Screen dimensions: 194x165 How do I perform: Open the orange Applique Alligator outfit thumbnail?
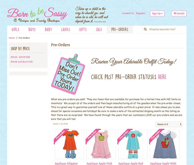[69, 144]
